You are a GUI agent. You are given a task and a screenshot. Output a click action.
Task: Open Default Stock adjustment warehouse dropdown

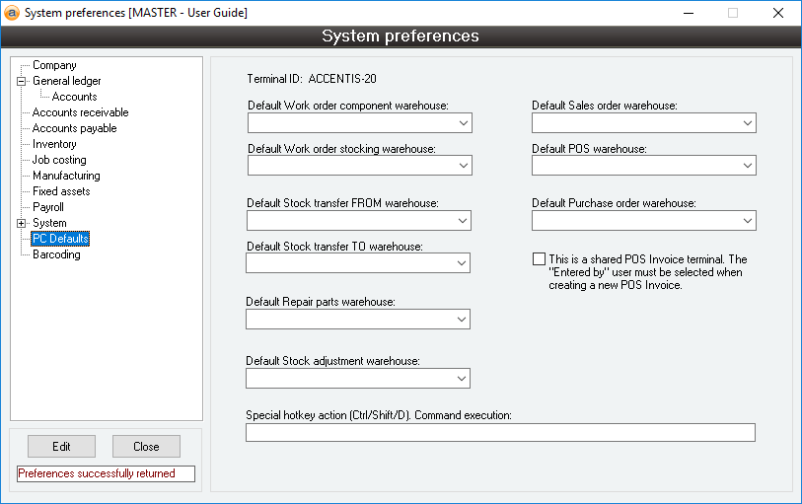click(462, 379)
